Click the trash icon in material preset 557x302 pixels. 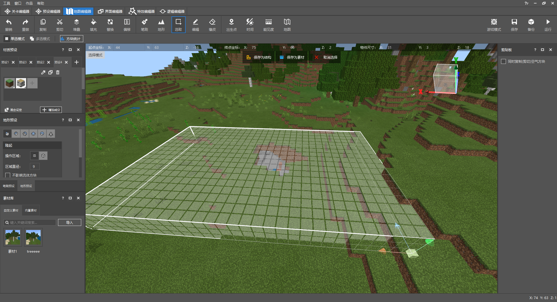[x=58, y=72]
